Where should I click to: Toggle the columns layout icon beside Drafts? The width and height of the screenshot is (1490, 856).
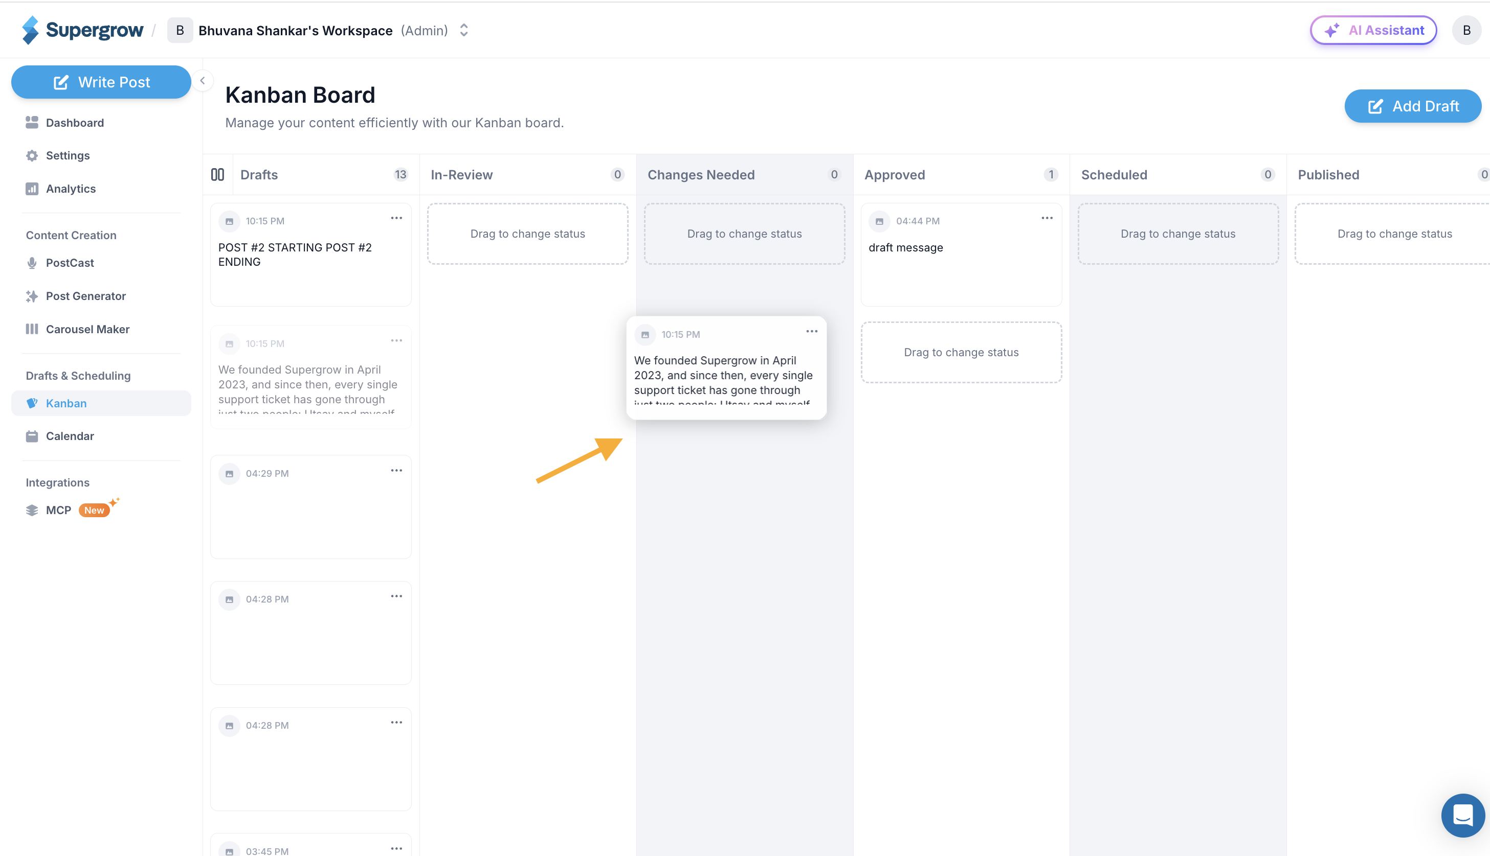tap(218, 175)
